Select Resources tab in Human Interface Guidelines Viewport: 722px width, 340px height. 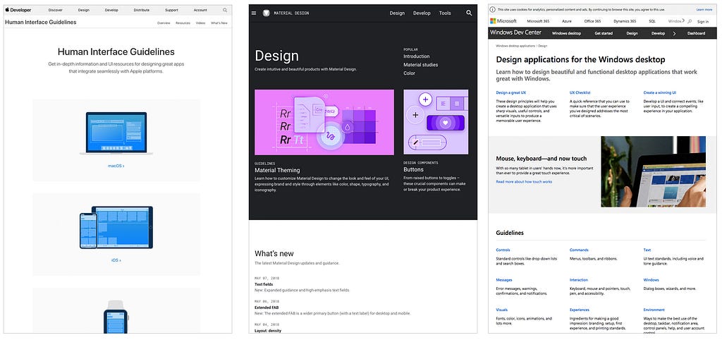(183, 23)
